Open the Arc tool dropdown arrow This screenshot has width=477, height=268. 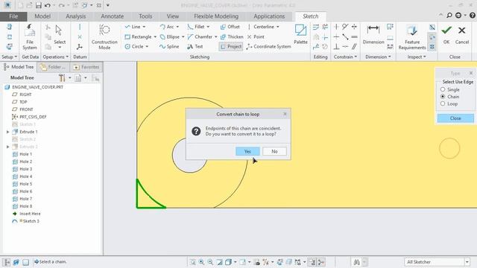click(x=177, y=27)
